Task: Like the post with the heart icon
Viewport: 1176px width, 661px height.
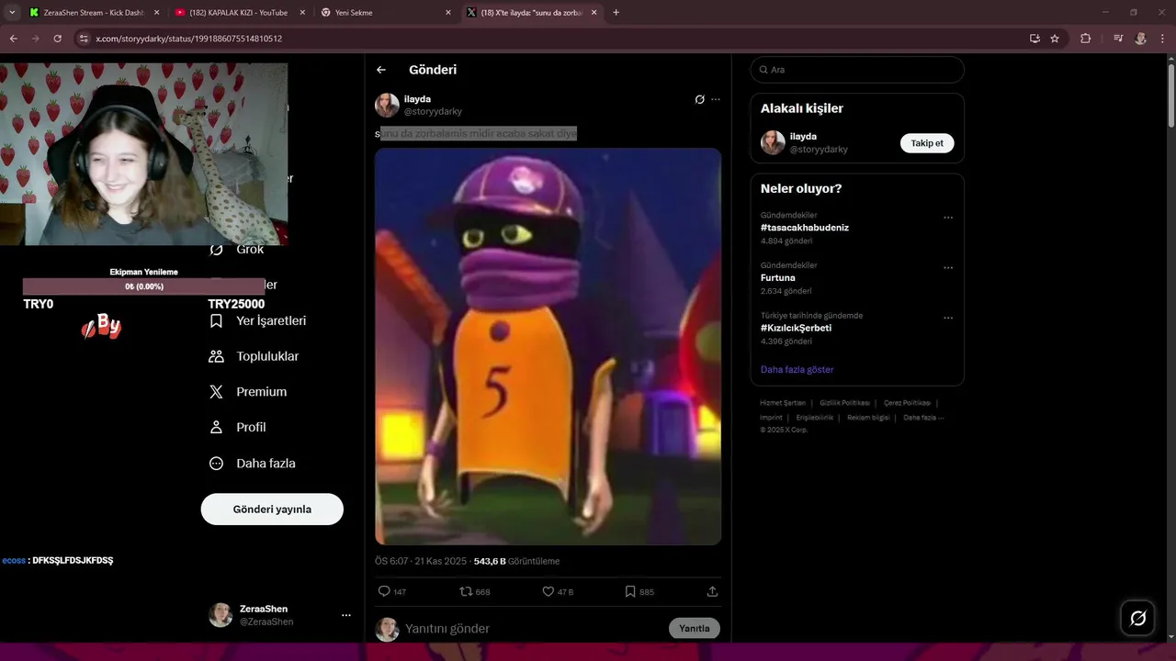Action: point(548,591)
